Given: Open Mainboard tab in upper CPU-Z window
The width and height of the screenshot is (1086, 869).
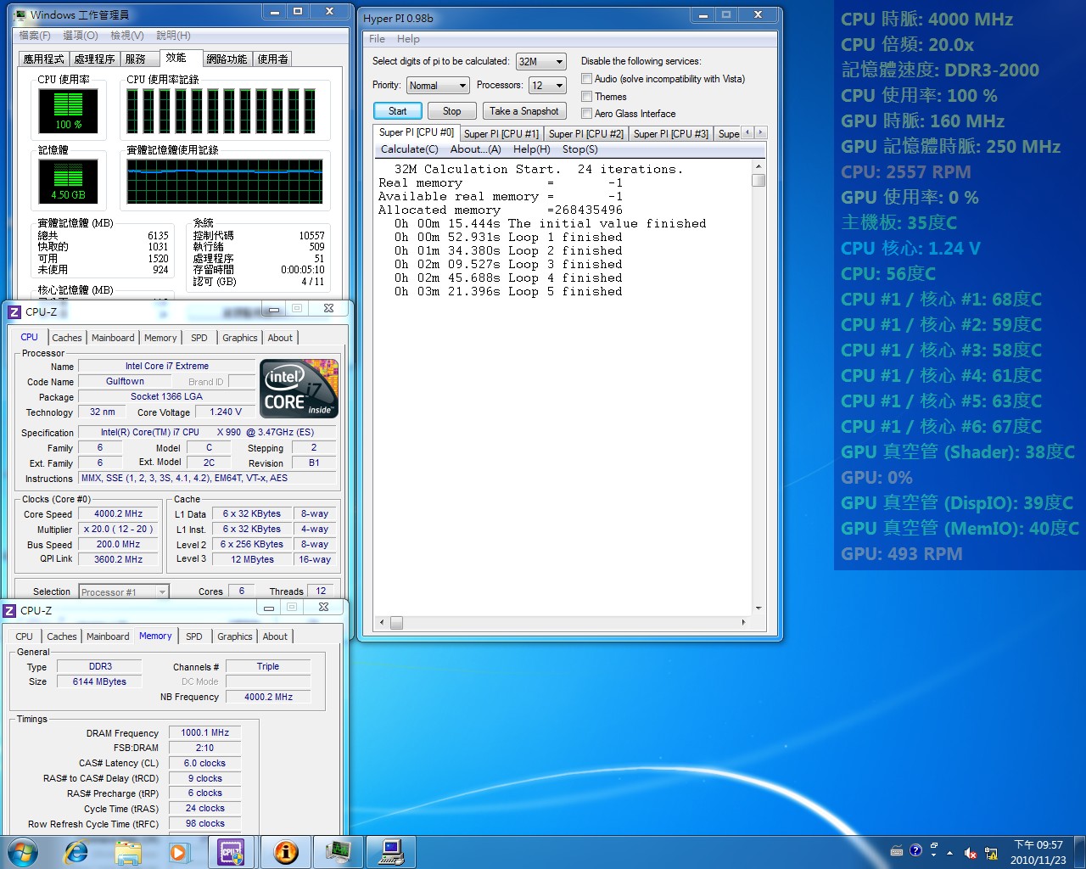Looking at the screenshot, I should click(113, 338).
